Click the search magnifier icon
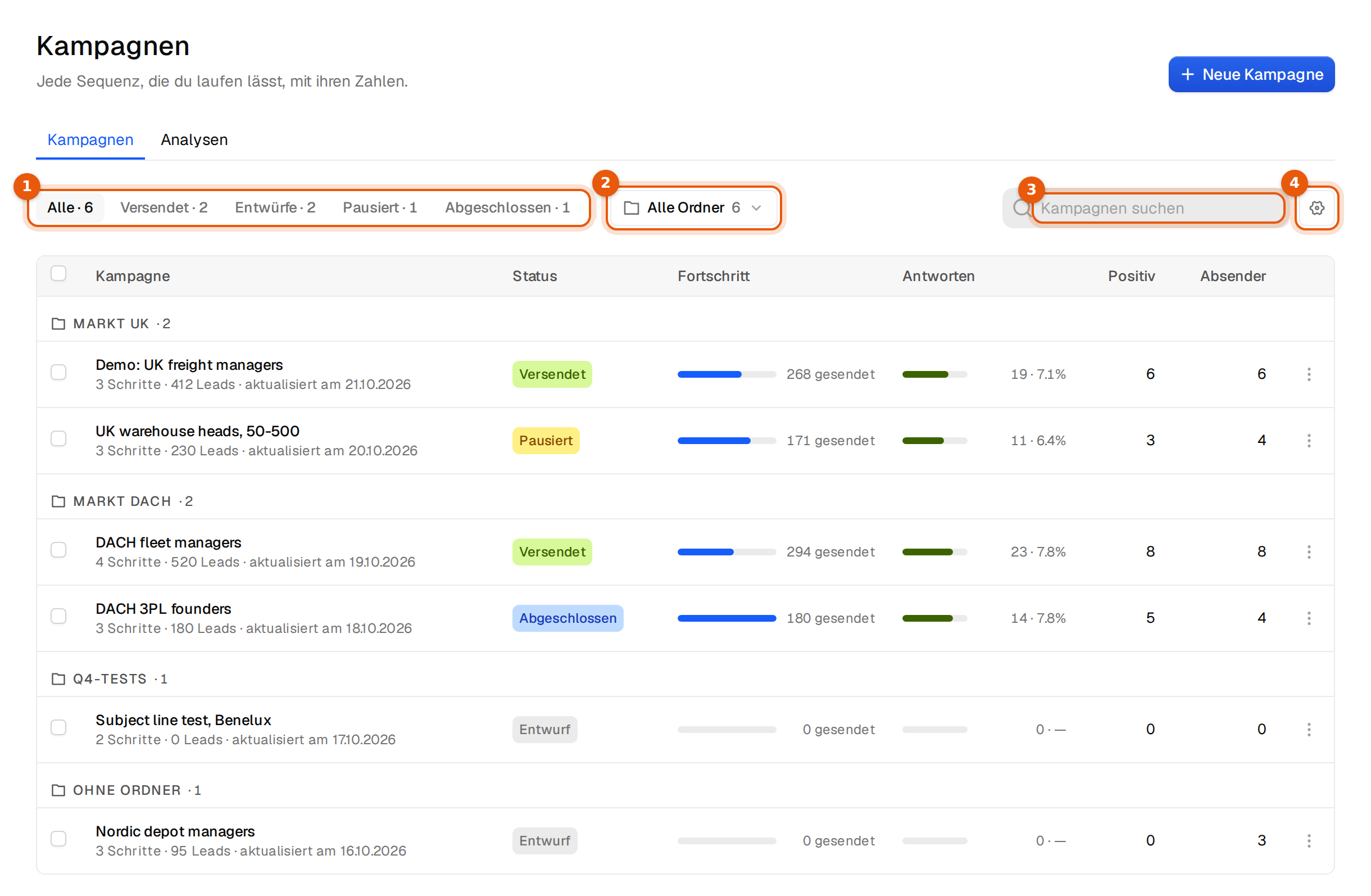The width and height of the screenshot is (1371, 896). coord(1022,208)
